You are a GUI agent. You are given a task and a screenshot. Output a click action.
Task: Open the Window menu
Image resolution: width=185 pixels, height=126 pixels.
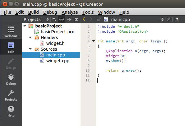(x=106, y=12)
